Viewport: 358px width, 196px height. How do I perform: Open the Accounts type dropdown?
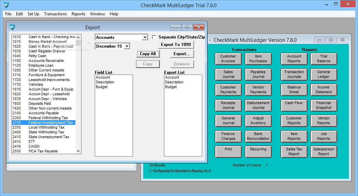pos(145,37)
